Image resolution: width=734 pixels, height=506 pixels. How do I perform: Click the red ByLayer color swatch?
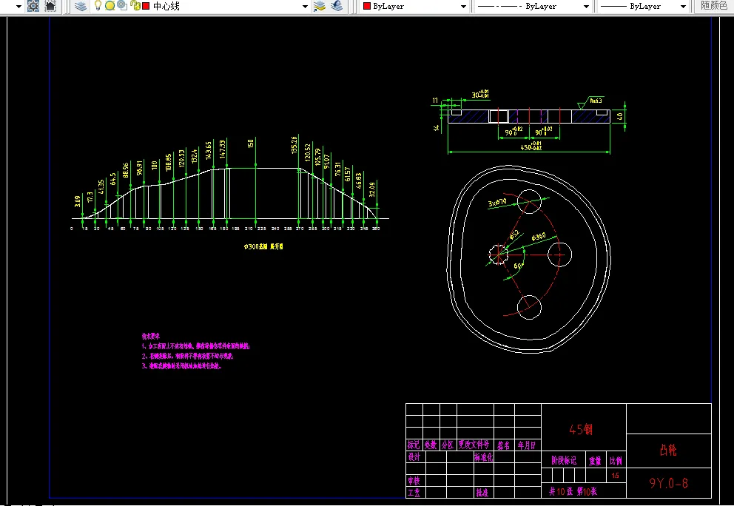pyautogui.click(x=367, y=6)
